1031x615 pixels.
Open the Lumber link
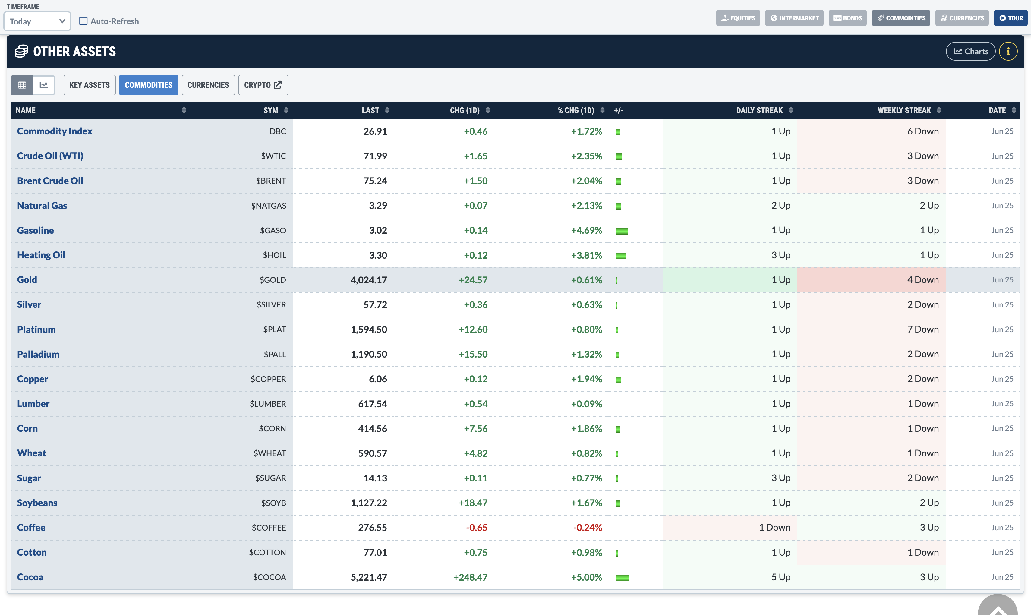[x=33, y=404]
